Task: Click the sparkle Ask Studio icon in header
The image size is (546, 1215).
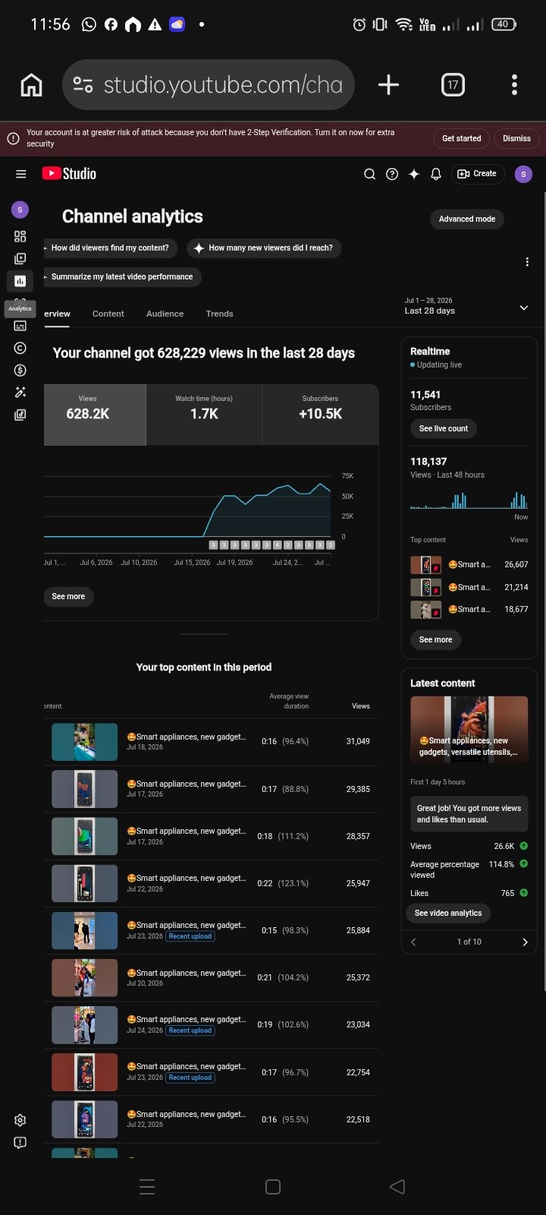Action: (414, 174)
